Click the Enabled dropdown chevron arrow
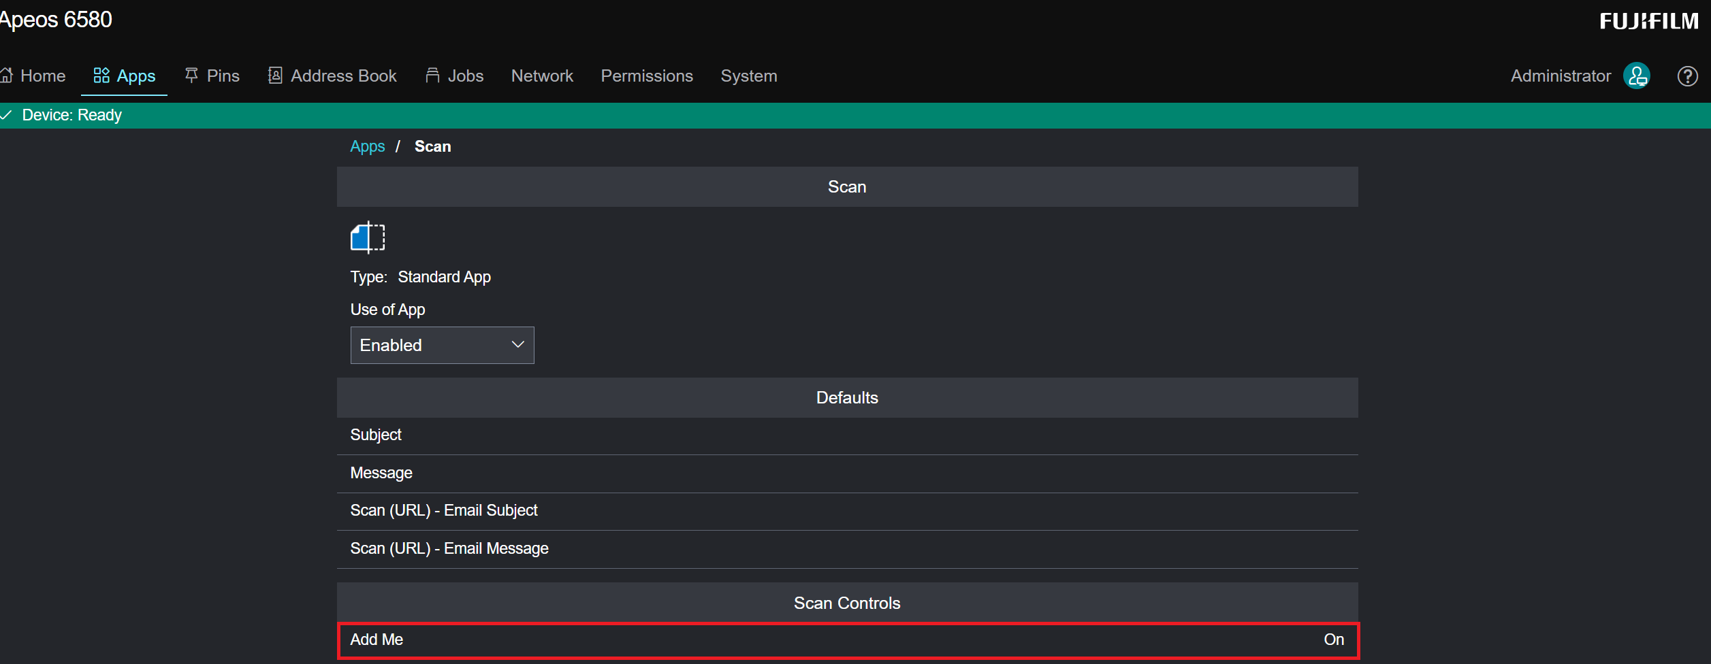 pyautogui.click(x=517, y=345)
